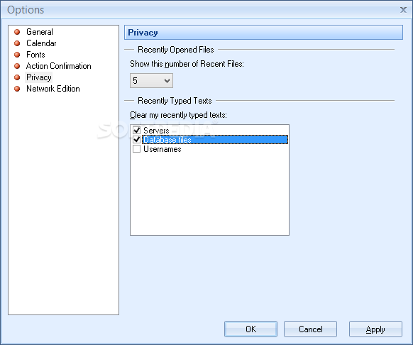The height and width of the screenshot is (345, 413).
Task: Apply the privacy settings
Action: (375, 329)
